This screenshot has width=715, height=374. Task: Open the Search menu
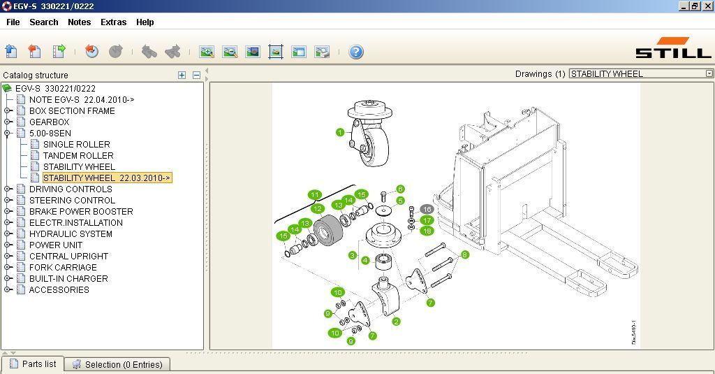(44, 22)
